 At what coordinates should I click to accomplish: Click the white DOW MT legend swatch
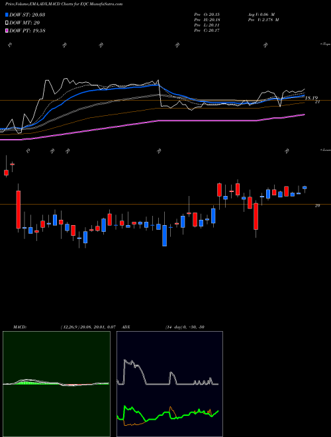(x=7, y=23)
